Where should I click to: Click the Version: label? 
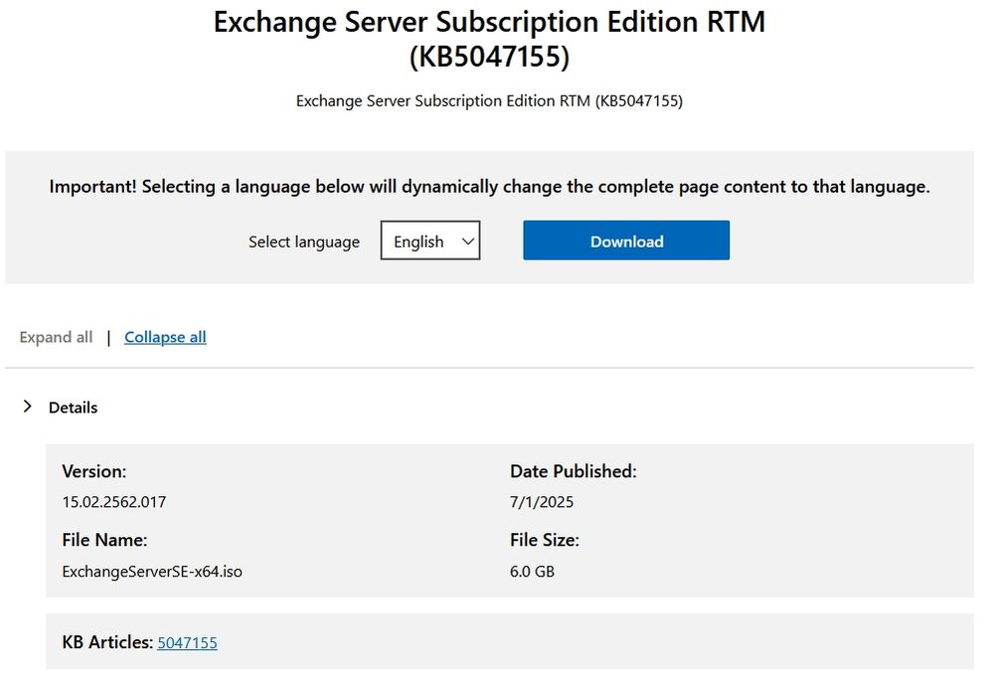[x=93, y=471]
